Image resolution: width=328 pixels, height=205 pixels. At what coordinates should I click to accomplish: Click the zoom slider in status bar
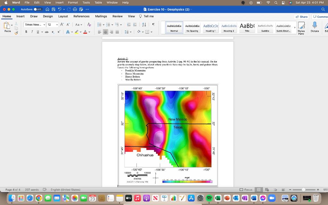(304, 190)
